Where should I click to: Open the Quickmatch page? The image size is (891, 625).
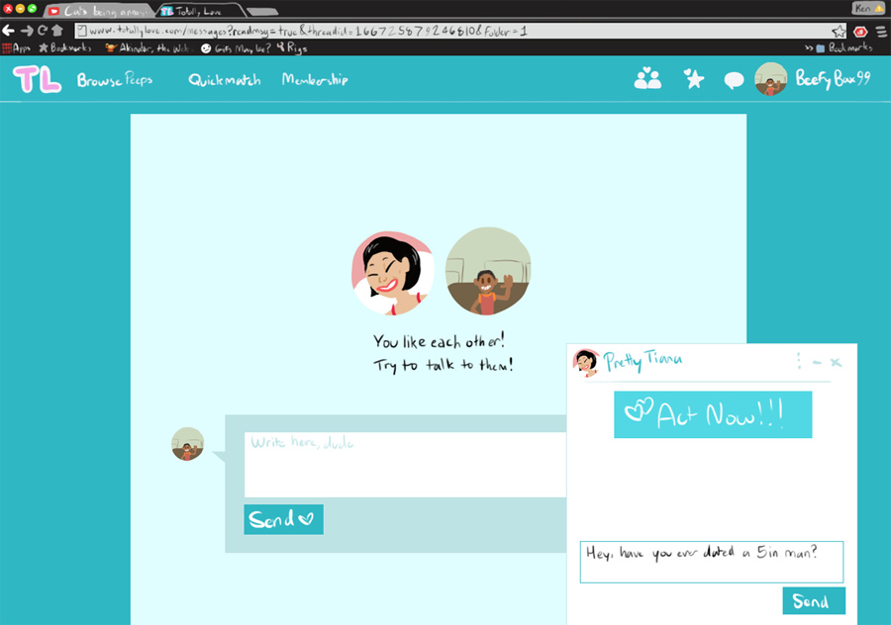(x=225, y=80)
